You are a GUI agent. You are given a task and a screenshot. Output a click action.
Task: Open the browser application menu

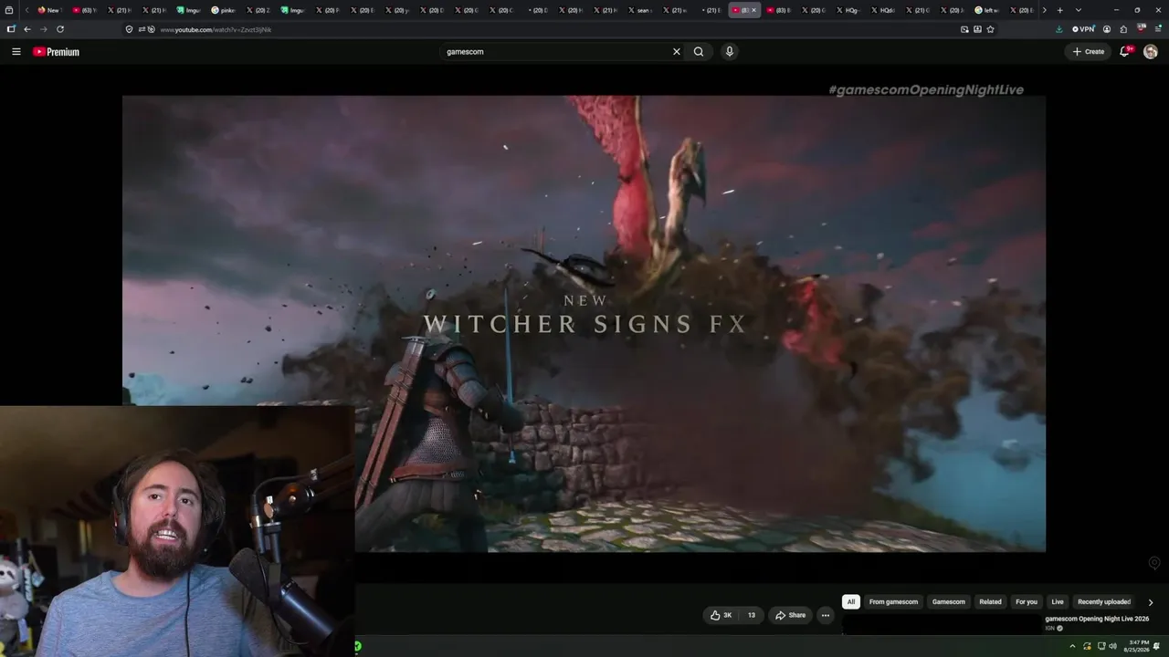coord(1158,29)
